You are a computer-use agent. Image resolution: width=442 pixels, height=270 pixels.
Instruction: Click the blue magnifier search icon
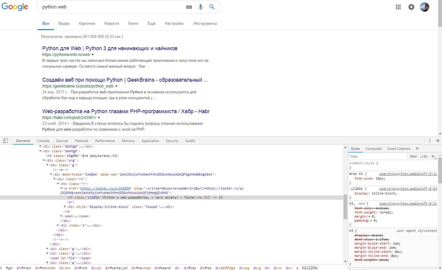coord(212,7)
